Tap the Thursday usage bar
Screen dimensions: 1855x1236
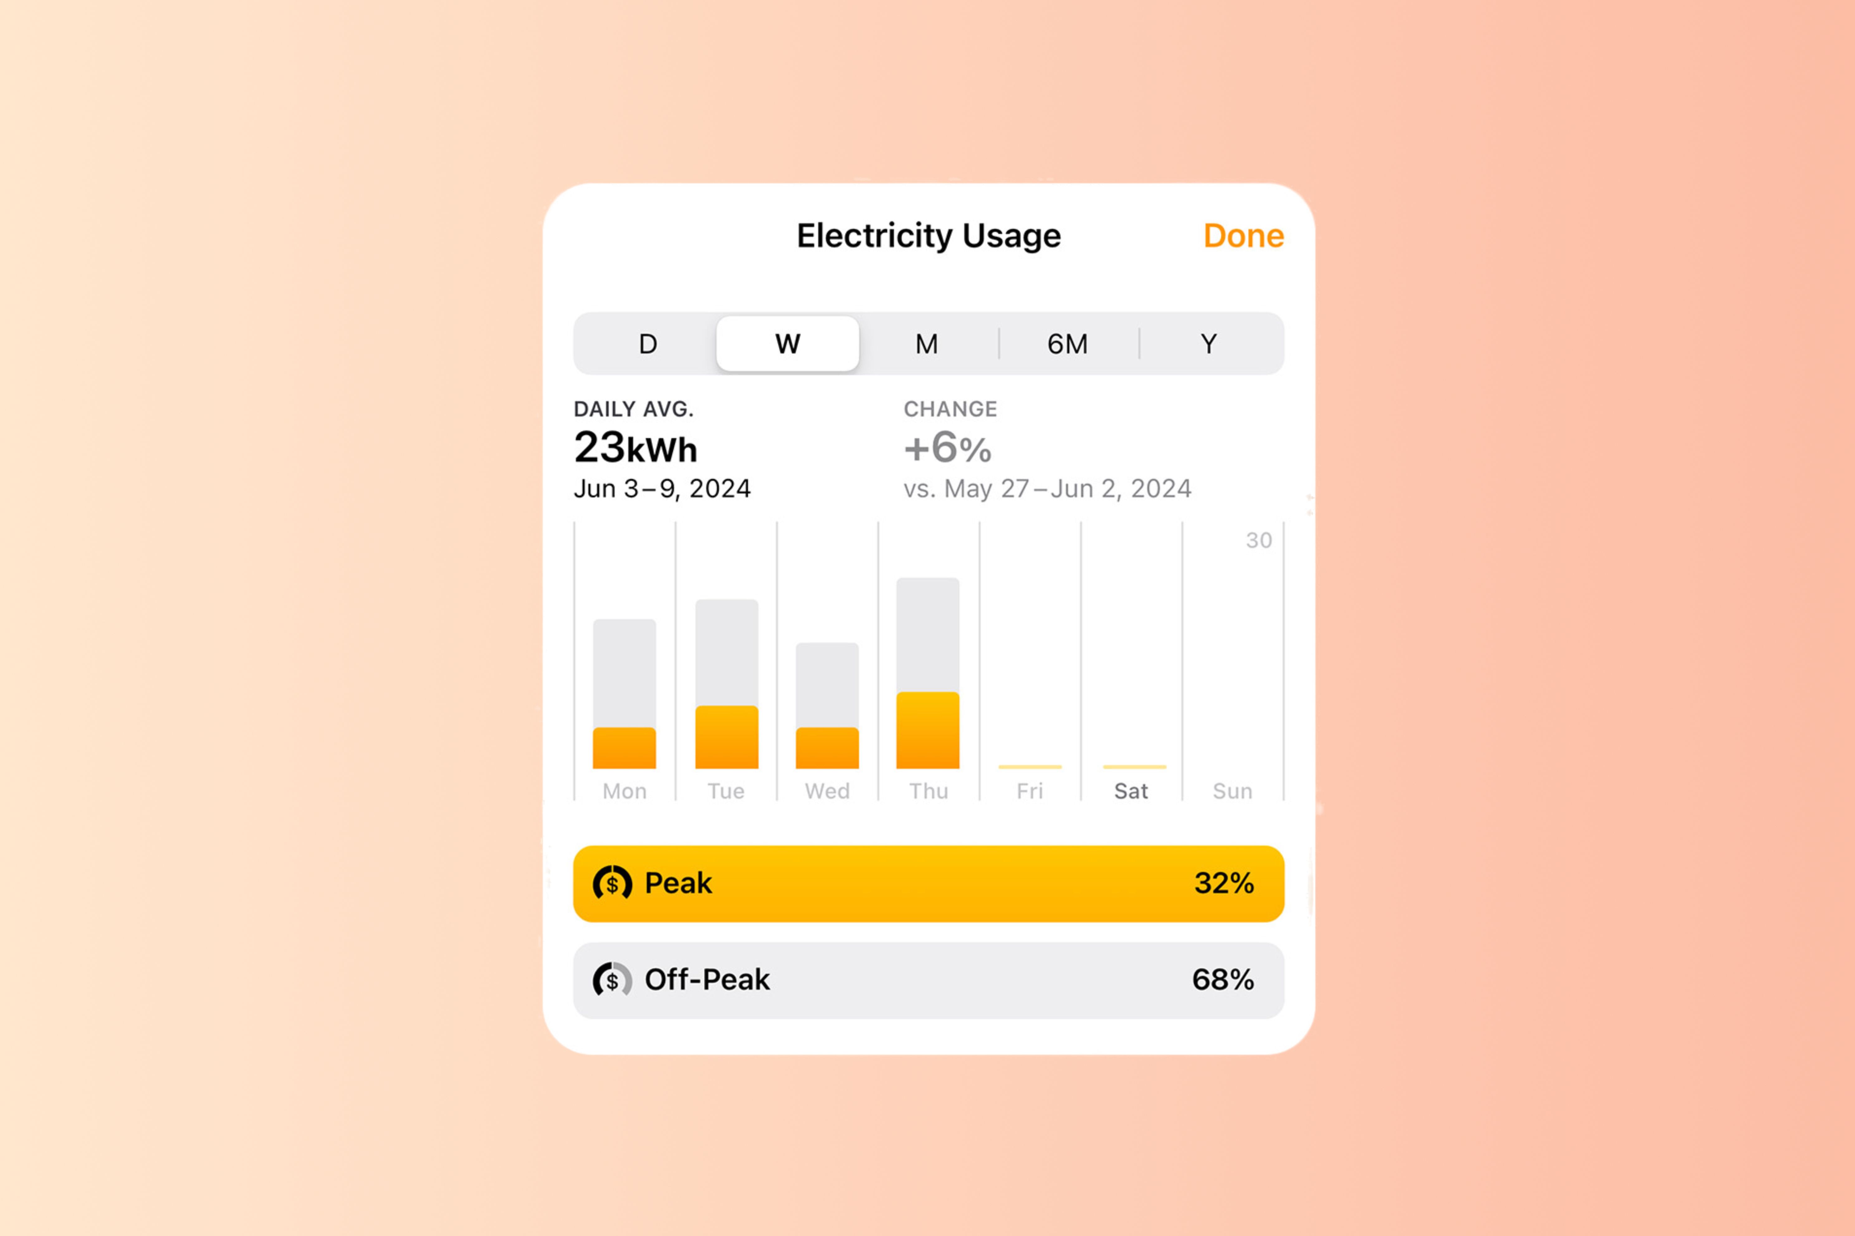pyautogui.click(x=927, y=676)
